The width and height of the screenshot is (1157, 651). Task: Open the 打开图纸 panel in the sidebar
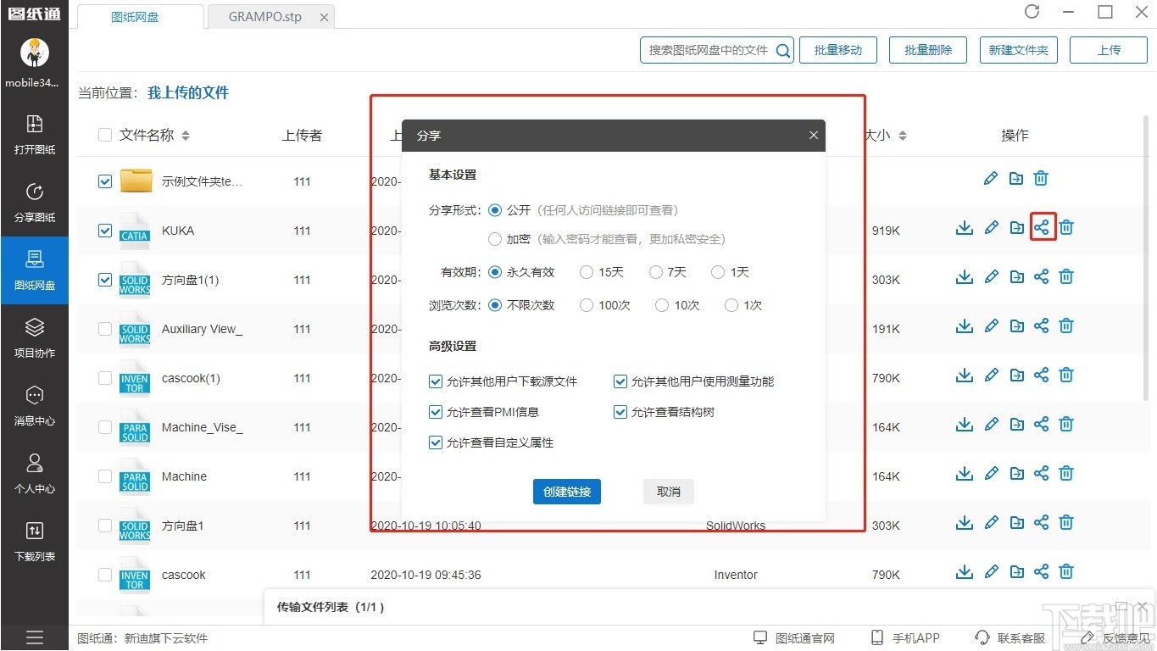34,133
